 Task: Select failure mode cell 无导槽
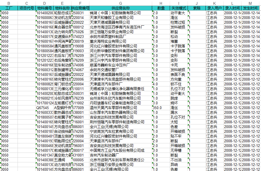179,150
